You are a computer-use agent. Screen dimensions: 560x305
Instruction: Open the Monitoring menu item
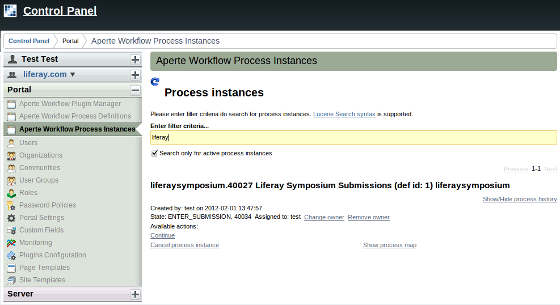[36, 243]
